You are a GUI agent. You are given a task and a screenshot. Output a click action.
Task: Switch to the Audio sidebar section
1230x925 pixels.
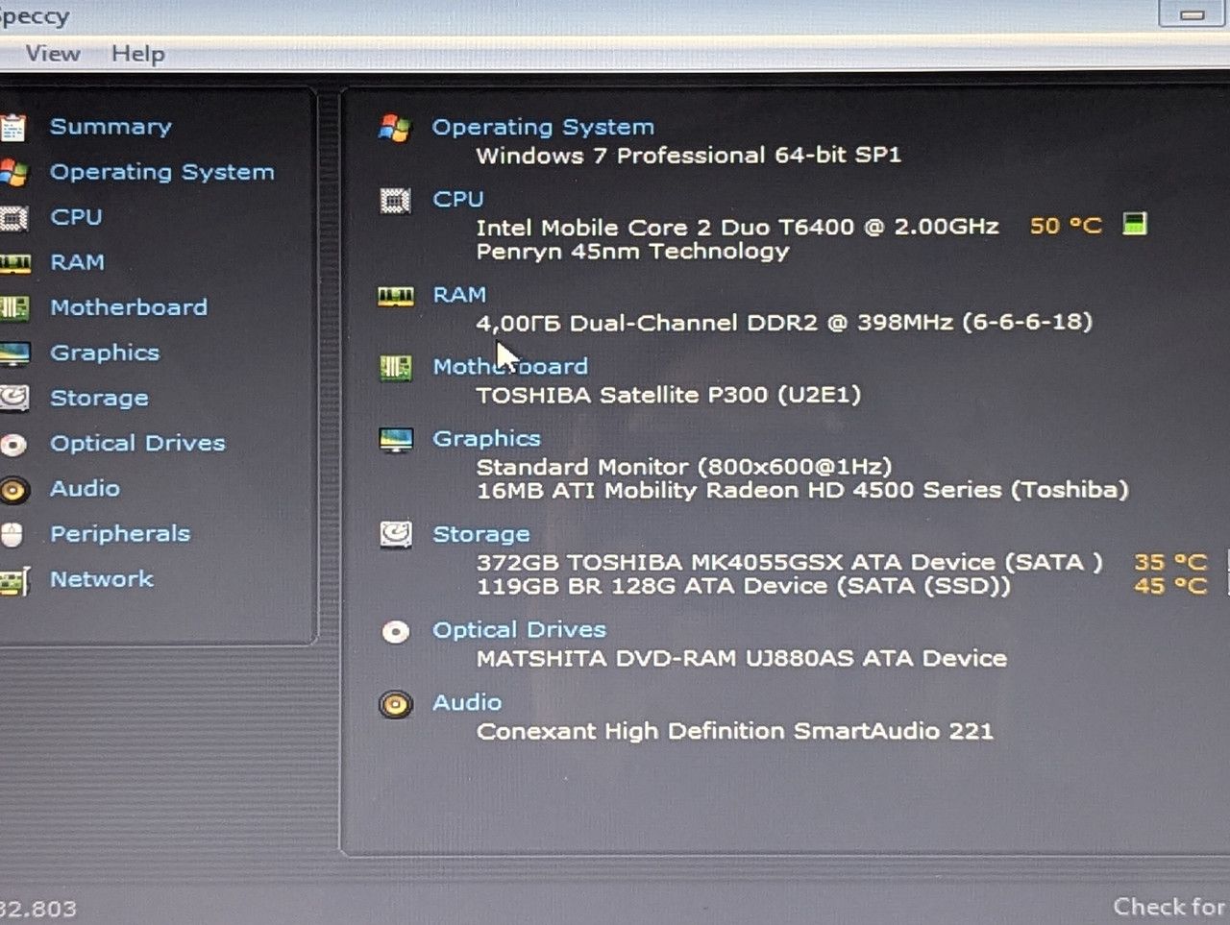(x=85, y=488)
